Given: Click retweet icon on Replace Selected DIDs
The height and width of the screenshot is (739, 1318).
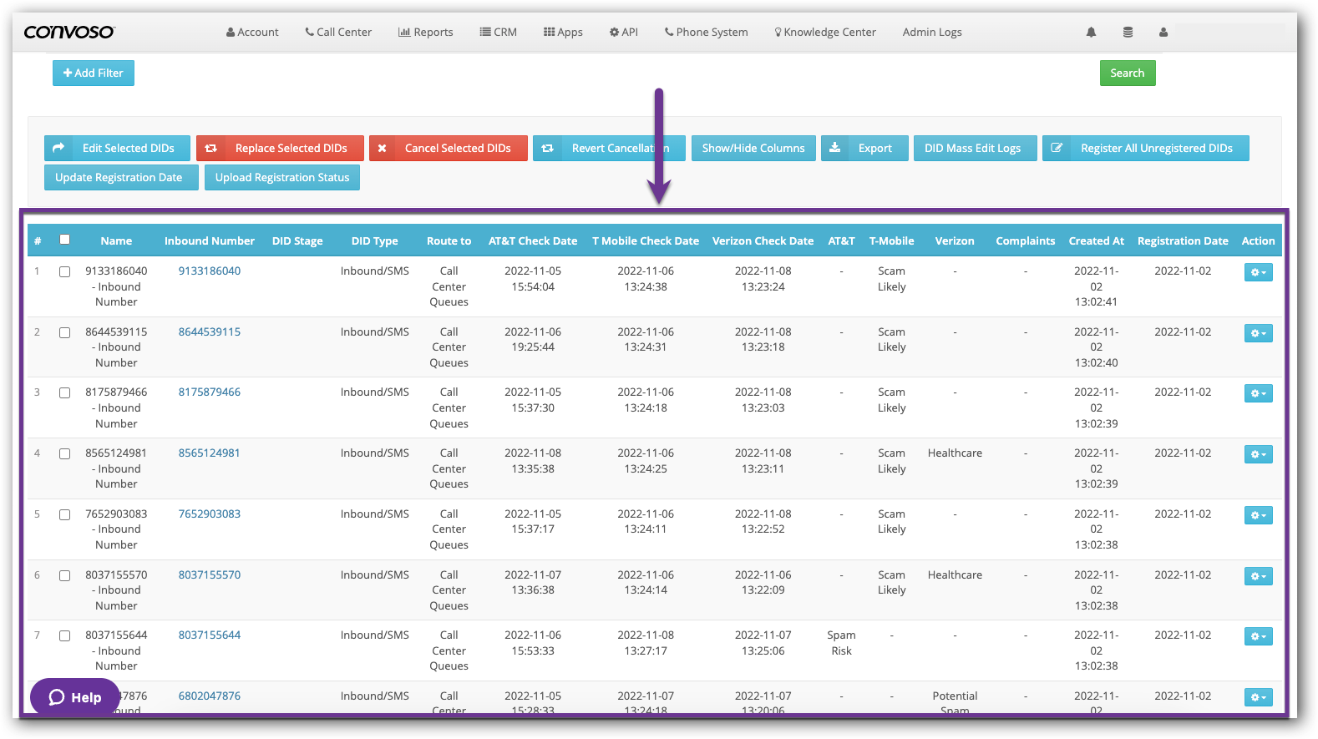Looking at the screenshot, I should [211, 148].
